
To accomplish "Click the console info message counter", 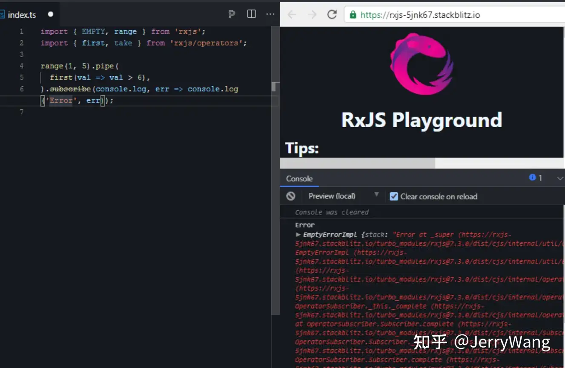I will [536, 178].
